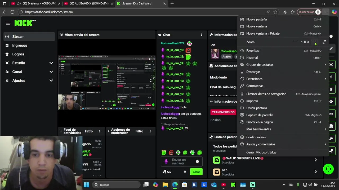Open WALID SIFDINE19 LIVE request chevron

coord(315,160)
